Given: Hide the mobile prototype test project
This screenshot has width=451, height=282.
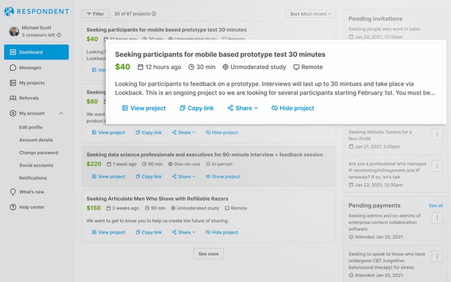Looking at the screenshot, I should click(x=293, y=108).
